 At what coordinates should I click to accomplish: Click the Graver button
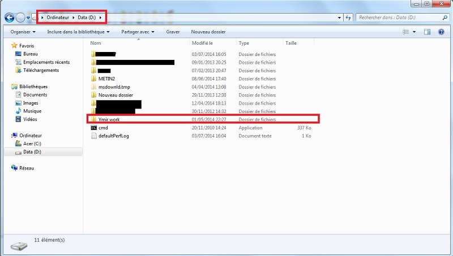pyautogui.click(x=173, y=32)
